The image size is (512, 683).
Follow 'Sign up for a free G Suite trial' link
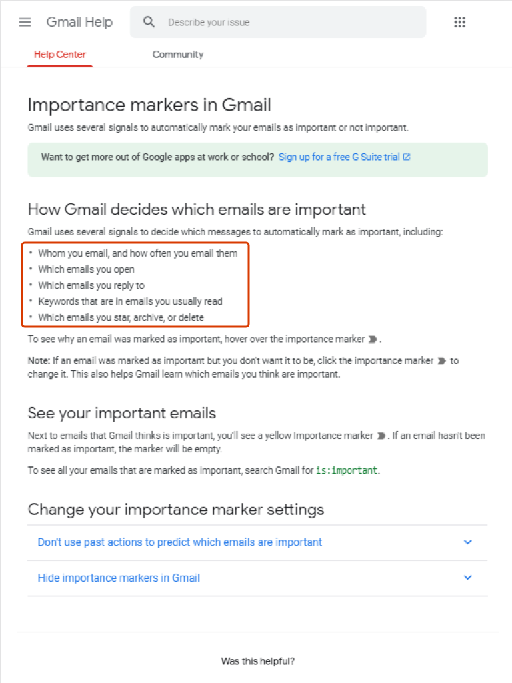(x=339, y=157)
